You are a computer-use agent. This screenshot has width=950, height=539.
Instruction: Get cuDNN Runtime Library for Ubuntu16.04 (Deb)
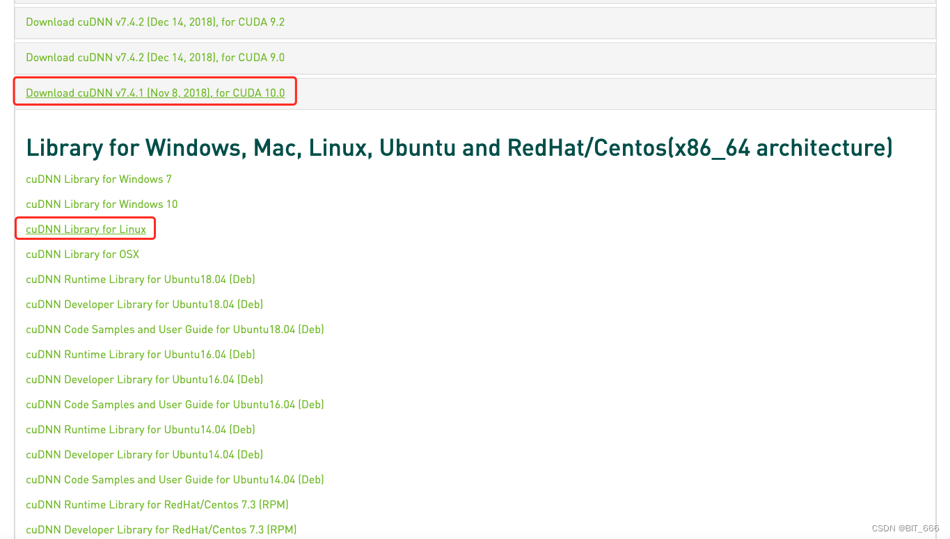pyautogui.click(x=141, y=355)
